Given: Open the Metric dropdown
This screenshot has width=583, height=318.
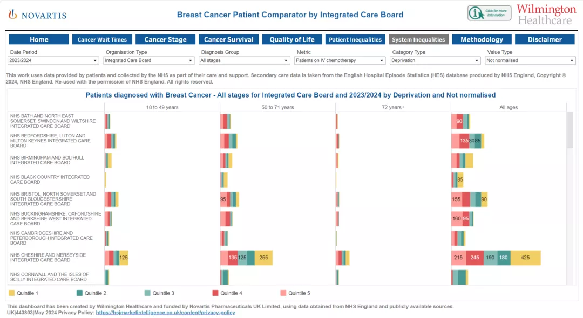Looking at the screenshot, I should [x=341, y=61].
